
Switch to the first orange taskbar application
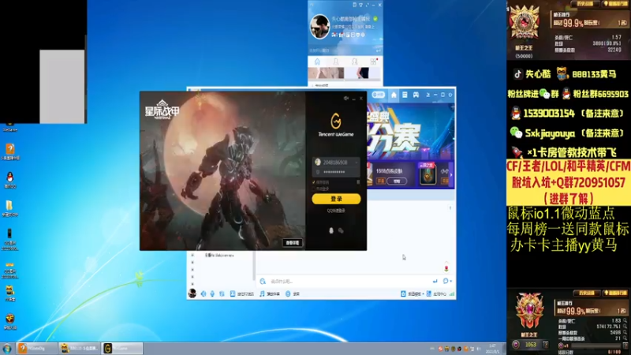tap(36, 348)
